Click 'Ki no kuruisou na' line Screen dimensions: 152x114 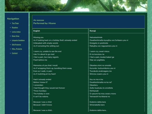pyautogui.click(x=97, y=54)
